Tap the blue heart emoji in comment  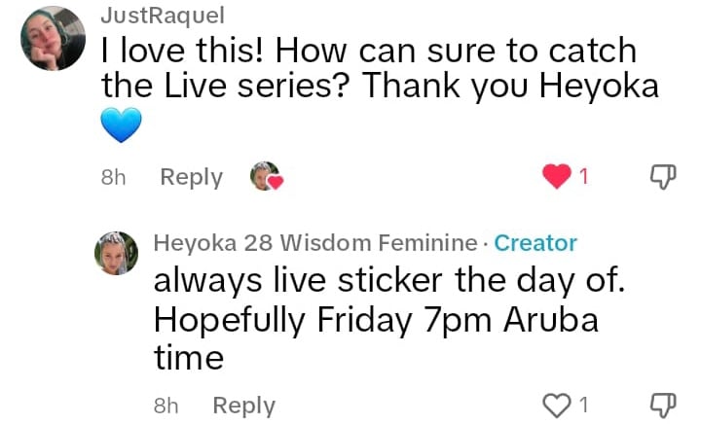point(121,125)
